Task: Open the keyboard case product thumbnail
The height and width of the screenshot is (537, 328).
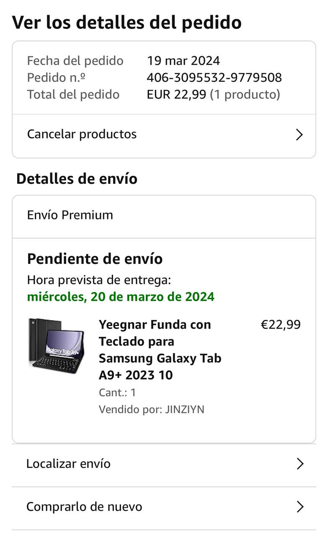Action: click(x=57, y=344)
